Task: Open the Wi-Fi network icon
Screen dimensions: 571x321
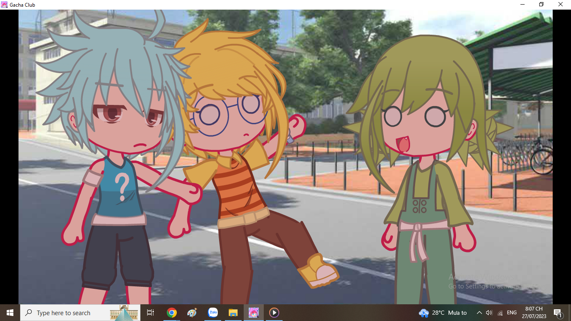Action: click(x=500, y=313)
